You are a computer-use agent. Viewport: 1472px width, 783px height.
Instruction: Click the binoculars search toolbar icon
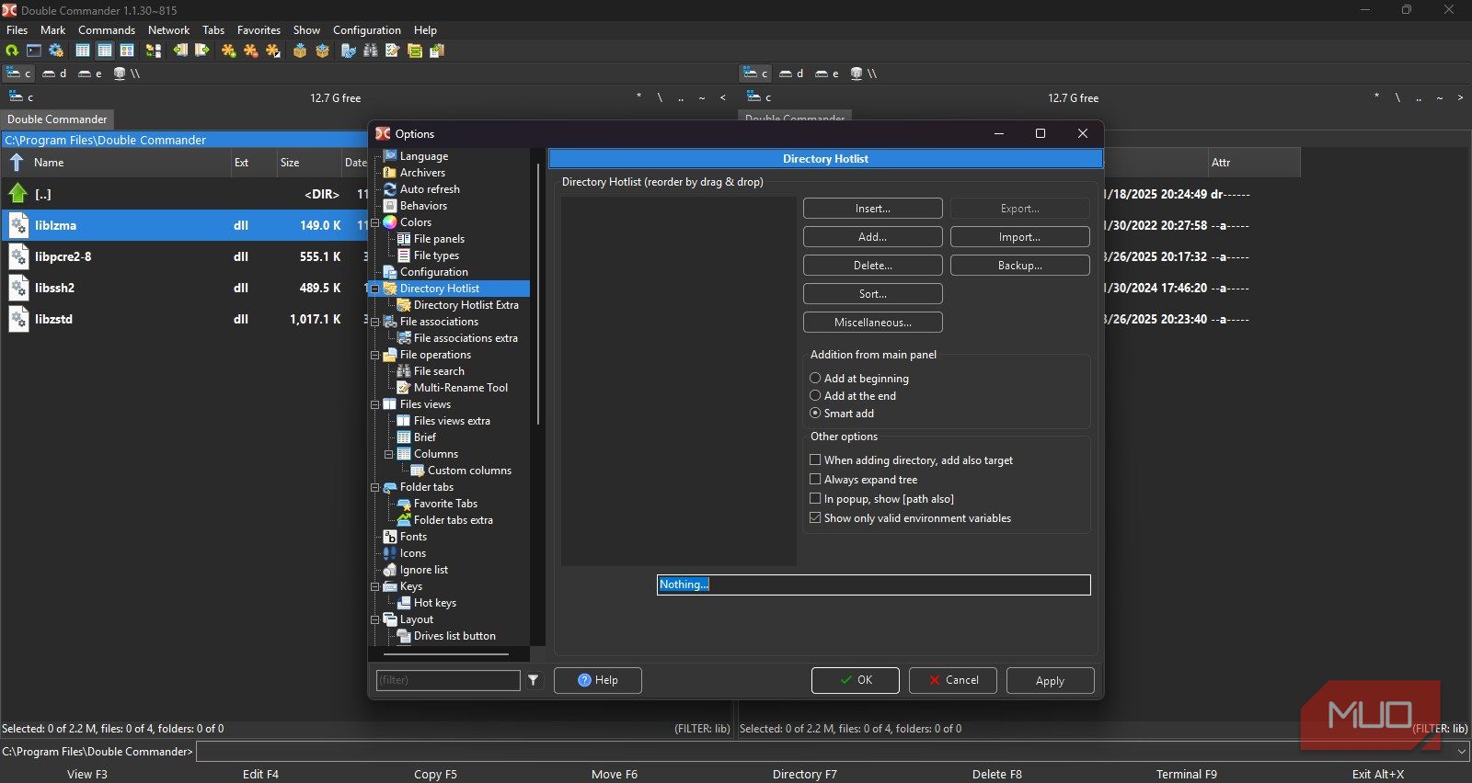point(371,51)
